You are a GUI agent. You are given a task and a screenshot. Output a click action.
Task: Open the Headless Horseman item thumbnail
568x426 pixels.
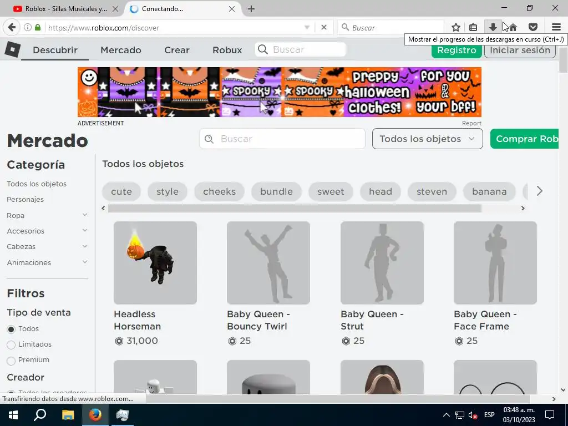pos(155,263)
